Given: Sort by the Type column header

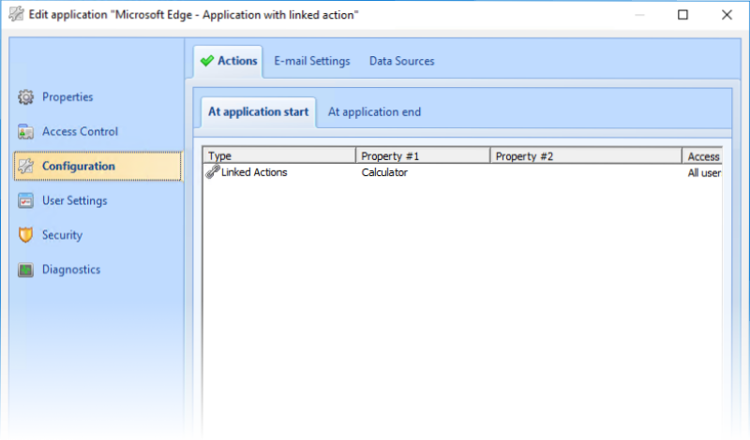Looking at the screenshot, I should click(x=279, y=156).
